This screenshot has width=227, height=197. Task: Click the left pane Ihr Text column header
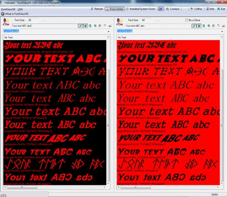(x=54, y=37)
